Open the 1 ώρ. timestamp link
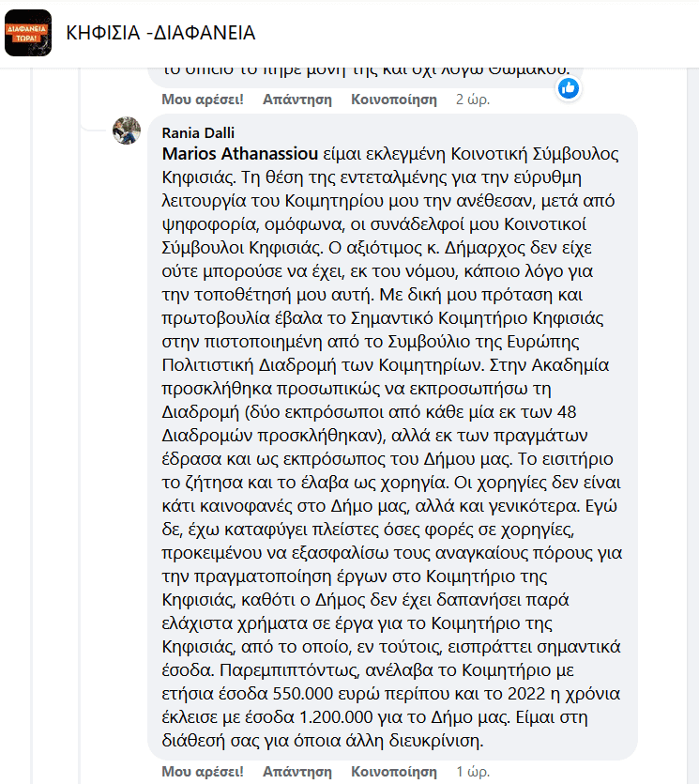The image size is (699, 784). [x=473, y=772]
